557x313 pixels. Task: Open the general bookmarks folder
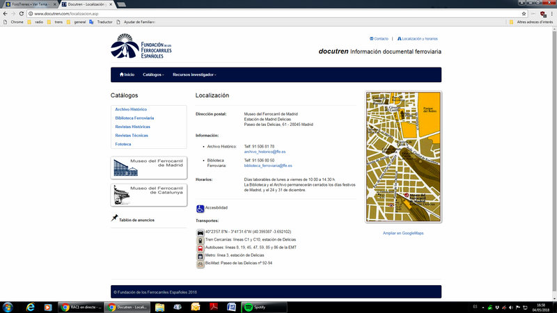coord(76,22)
